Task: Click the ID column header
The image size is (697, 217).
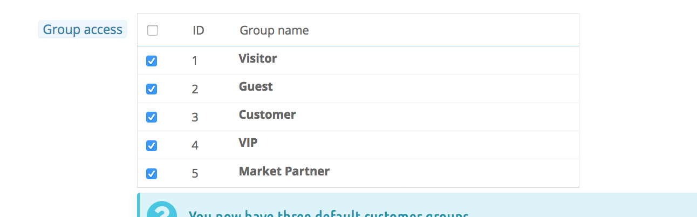Action: [198, 30]
